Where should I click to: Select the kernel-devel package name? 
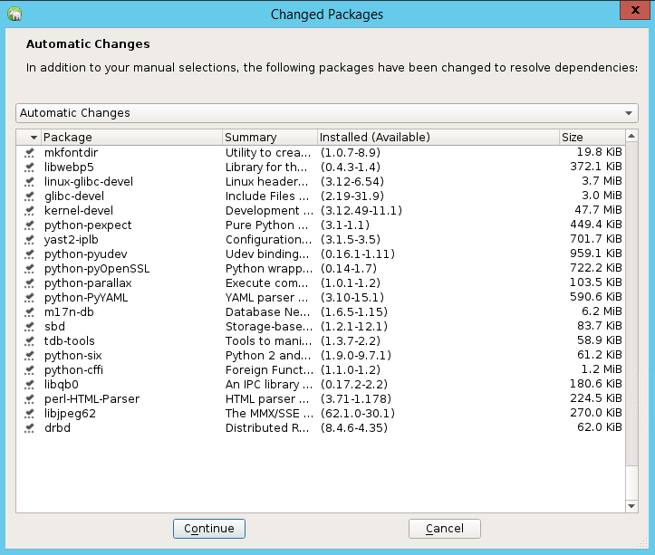pos(79,211)
